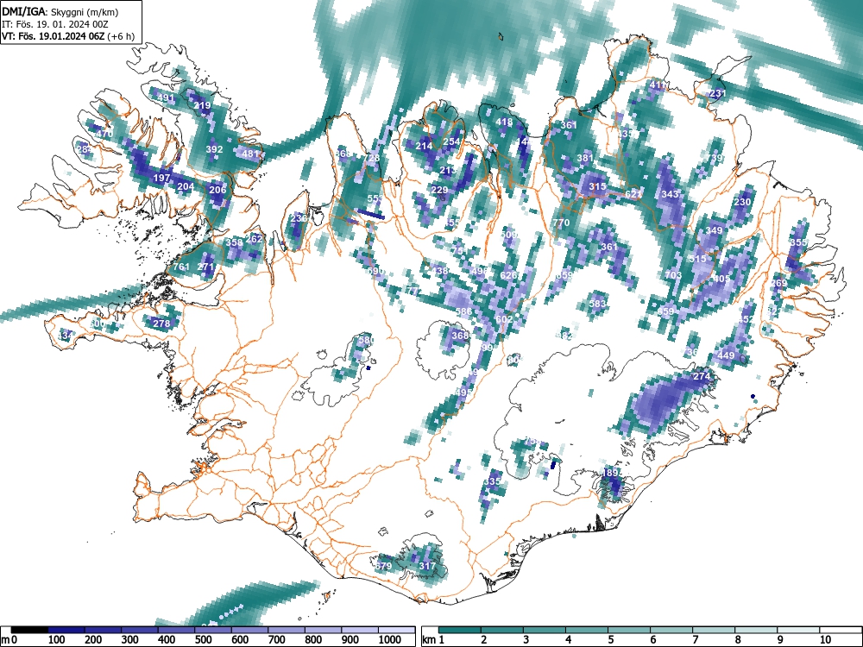The height and width of the screenshot is (647, 863).
Task: Click the visibility value '770' on the map
Action: click(x=561, y=223)
